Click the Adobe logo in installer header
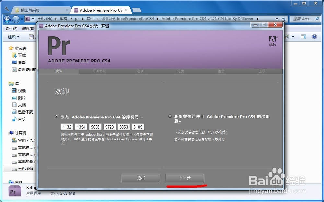 coord(273,41)
